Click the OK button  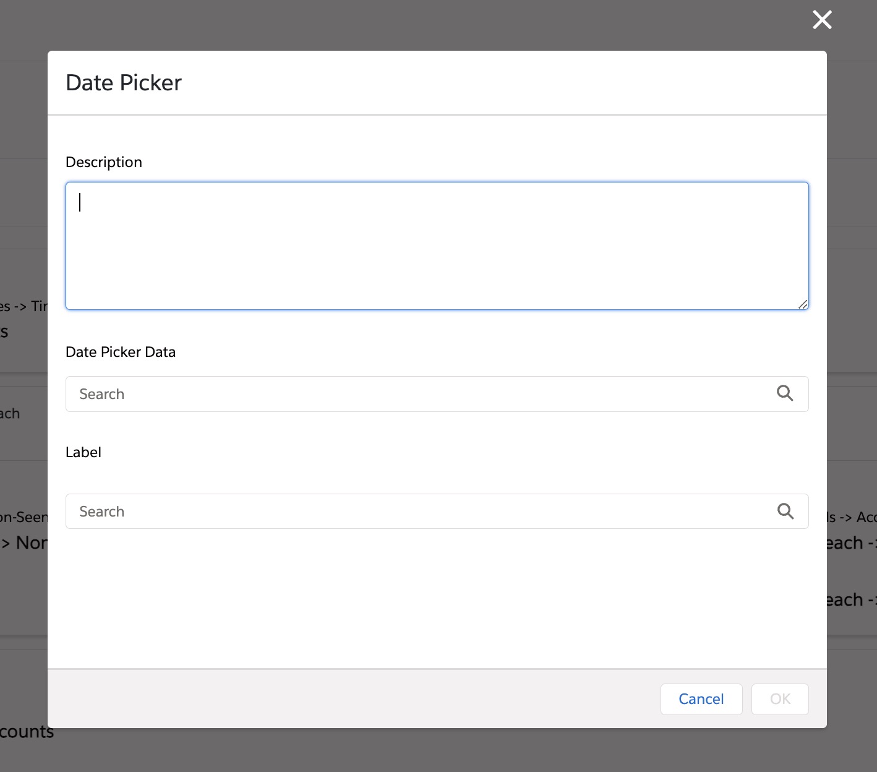[779, 699]
